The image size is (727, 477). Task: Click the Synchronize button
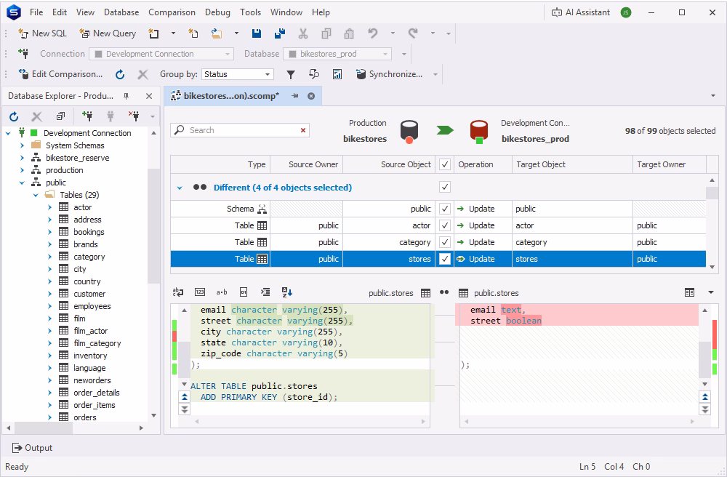click(390, 74)
